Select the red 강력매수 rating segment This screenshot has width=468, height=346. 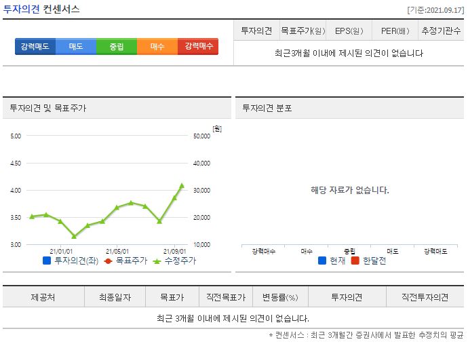[198, 46]
